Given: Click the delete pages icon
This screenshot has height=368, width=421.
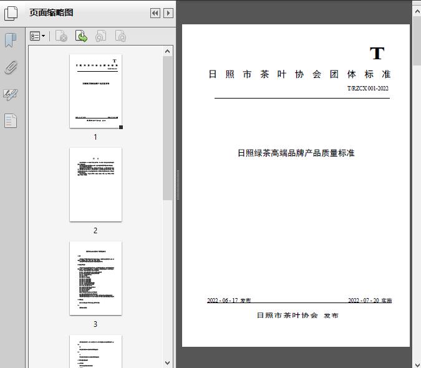Looking at the screenshot, I should [x=61, y=36].
